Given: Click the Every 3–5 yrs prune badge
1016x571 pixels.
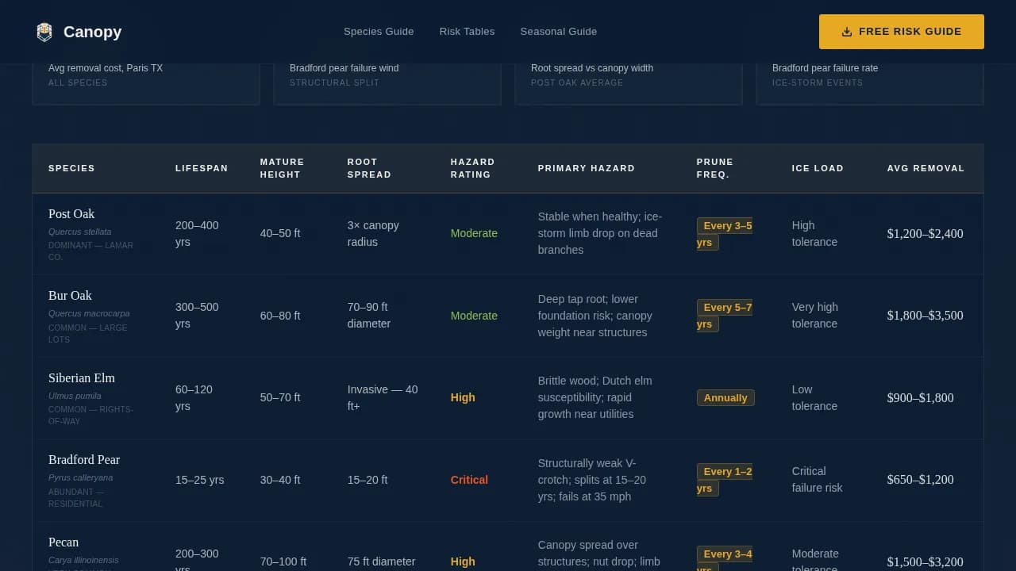Looking at the screenshot, I should tap(725, 234).
